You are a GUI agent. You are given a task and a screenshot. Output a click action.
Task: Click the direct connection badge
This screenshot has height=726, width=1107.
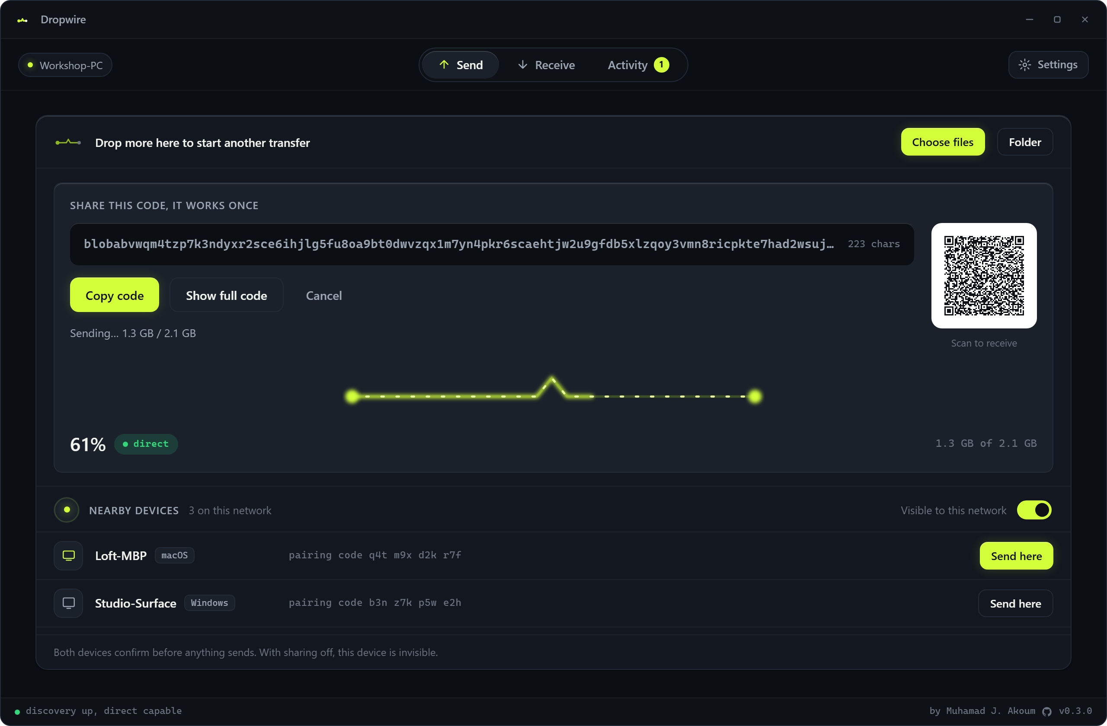click(146, 444)
